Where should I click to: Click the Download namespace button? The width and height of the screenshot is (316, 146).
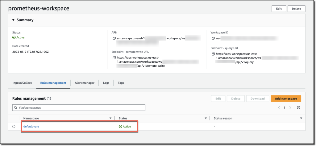click(x=258, y=98)
